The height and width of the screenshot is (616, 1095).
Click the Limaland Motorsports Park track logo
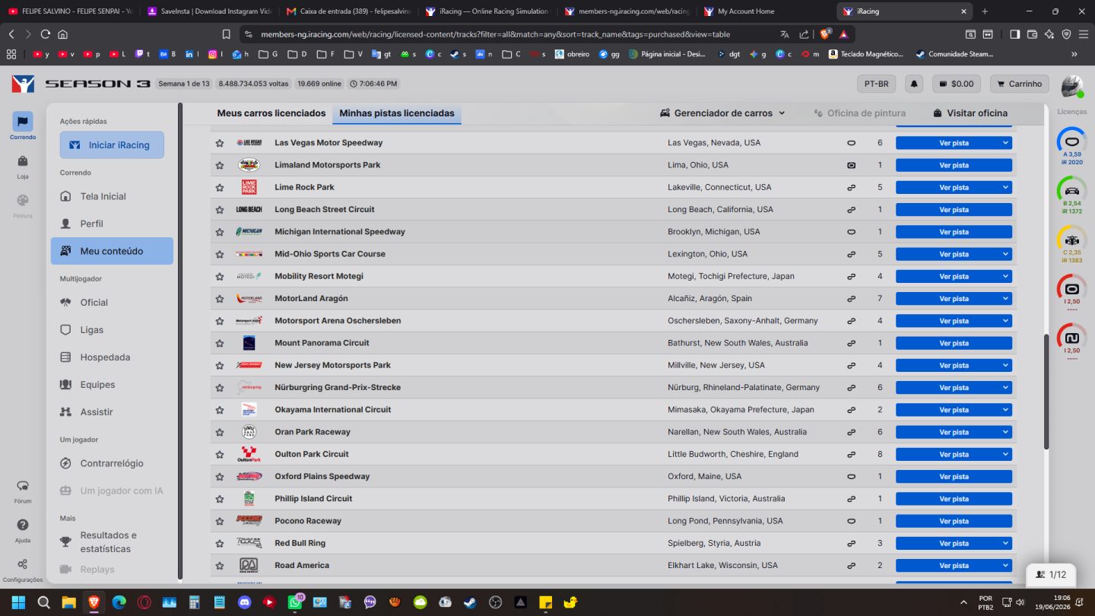point(249,165)
